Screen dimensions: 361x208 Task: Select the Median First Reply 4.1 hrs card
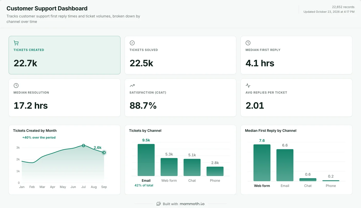(x=296, y=55)
